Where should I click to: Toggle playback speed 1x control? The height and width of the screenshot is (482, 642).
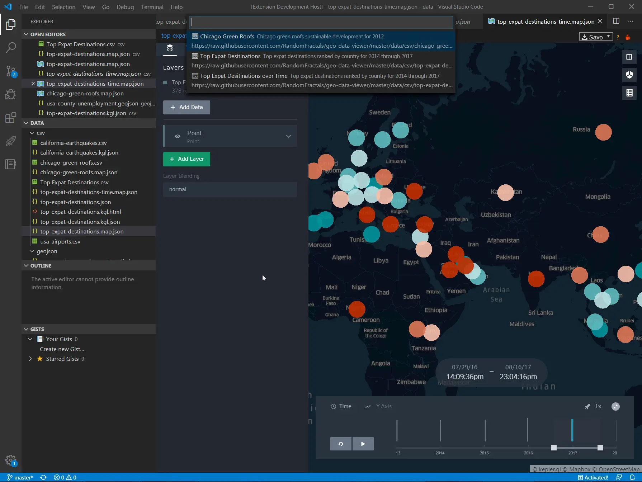click(598, 406)
